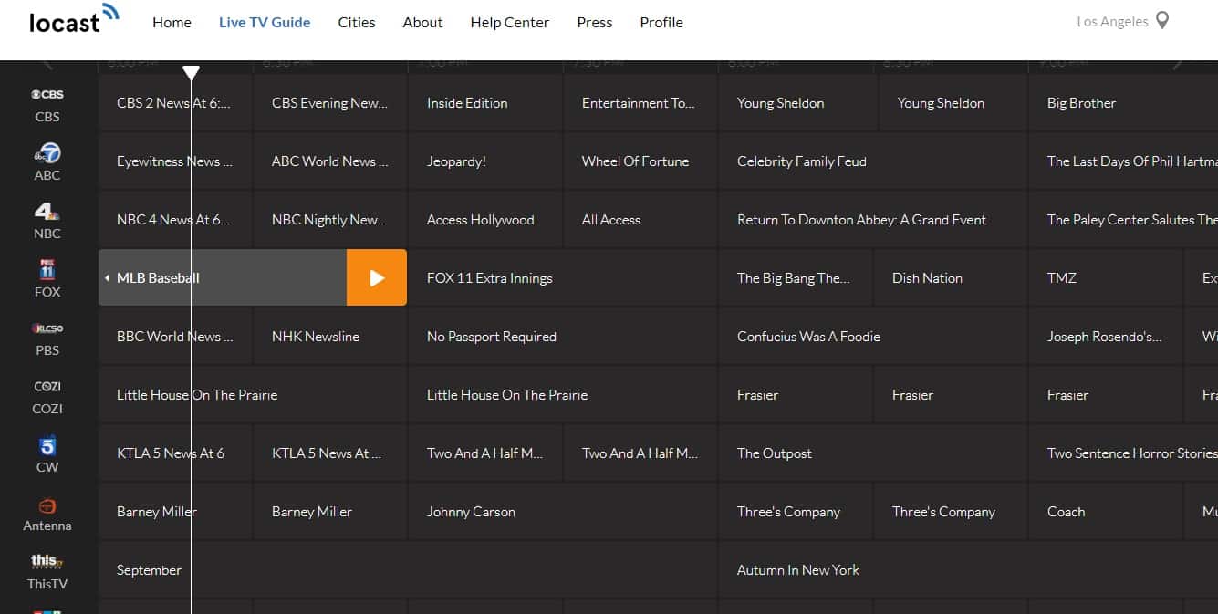This screenshot has width=1218, height=614.
Task: Select BBC World News listing
Action: (175, 337)
